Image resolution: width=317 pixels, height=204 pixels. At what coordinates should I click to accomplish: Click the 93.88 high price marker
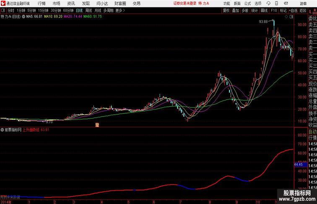263,22
